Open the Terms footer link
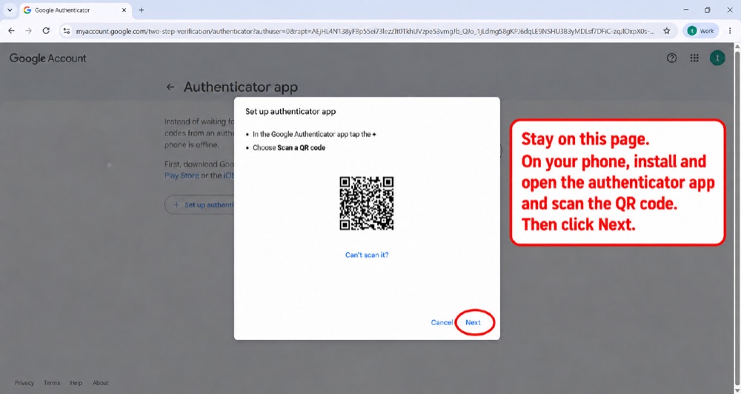Viewport: 741px width, 394px height. click(x=52, y=383)
